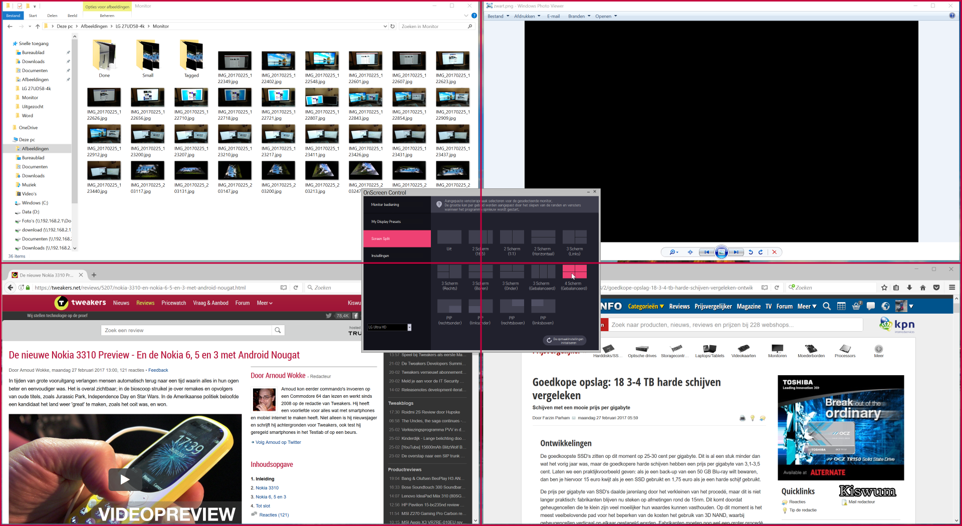
Task: Open Afdrukken dropdown in Photo Viewer
Action: coord(527,16)
